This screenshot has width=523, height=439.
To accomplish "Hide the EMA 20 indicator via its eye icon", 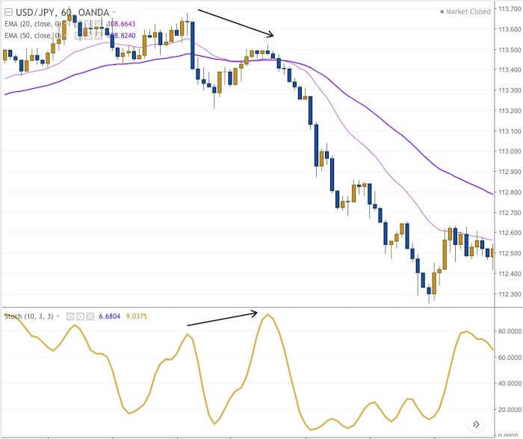I will point(78,24).
